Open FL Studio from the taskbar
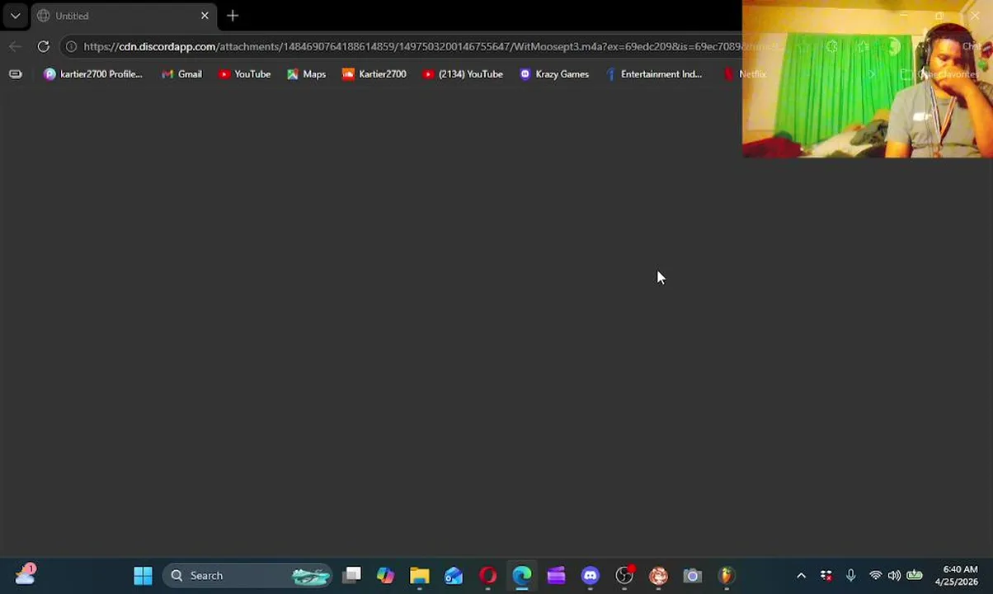The width and height of the screenshot is (993, 594). pos(726,575)
